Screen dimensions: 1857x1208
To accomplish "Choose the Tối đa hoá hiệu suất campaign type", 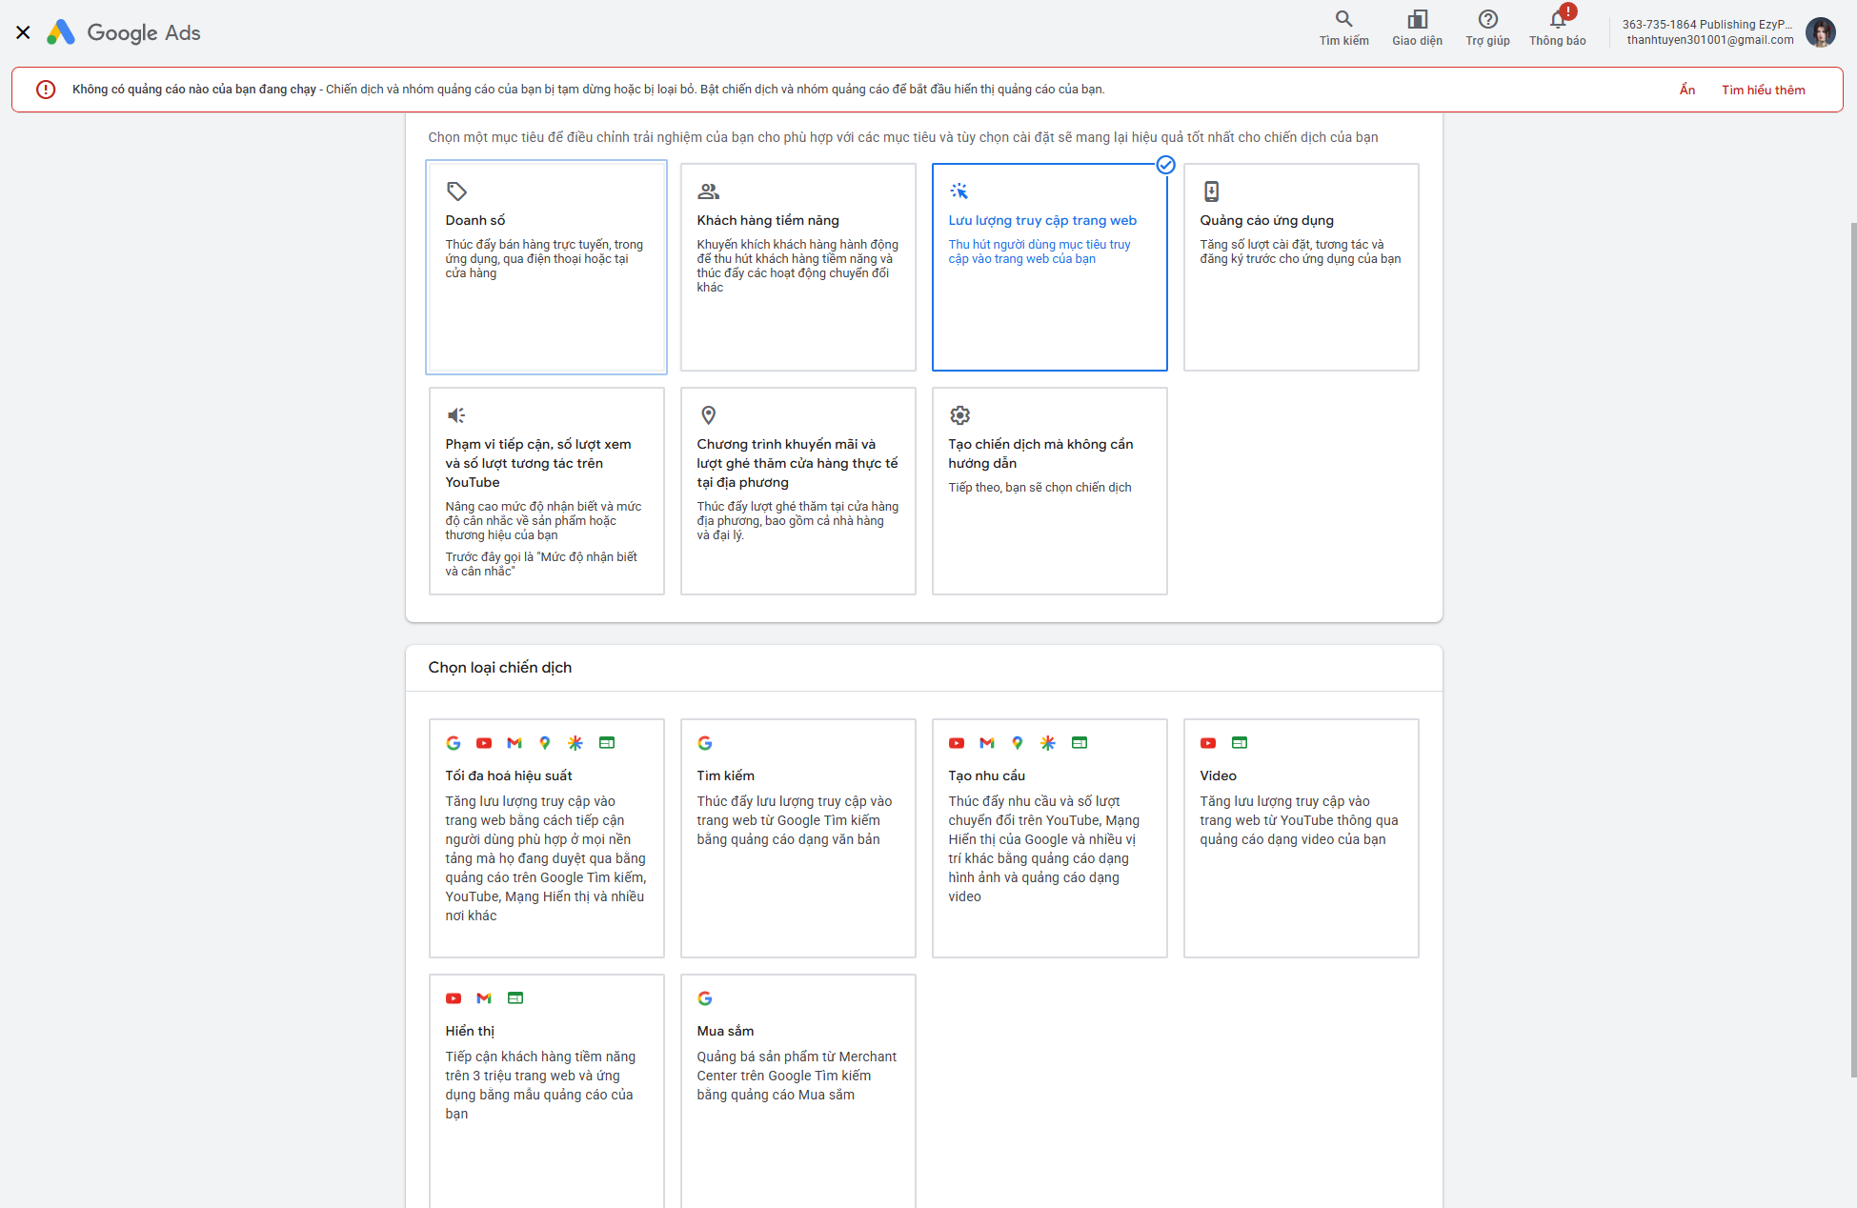I will [x=546, y=838].
